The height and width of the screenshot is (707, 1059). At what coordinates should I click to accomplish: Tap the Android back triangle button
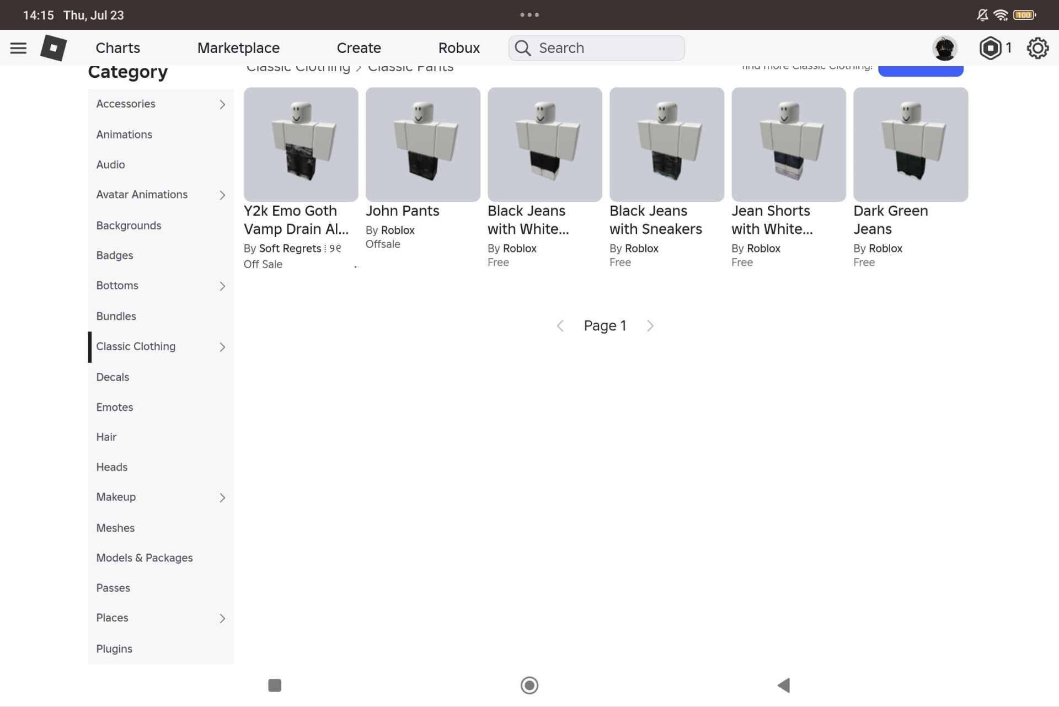point(784,685)
